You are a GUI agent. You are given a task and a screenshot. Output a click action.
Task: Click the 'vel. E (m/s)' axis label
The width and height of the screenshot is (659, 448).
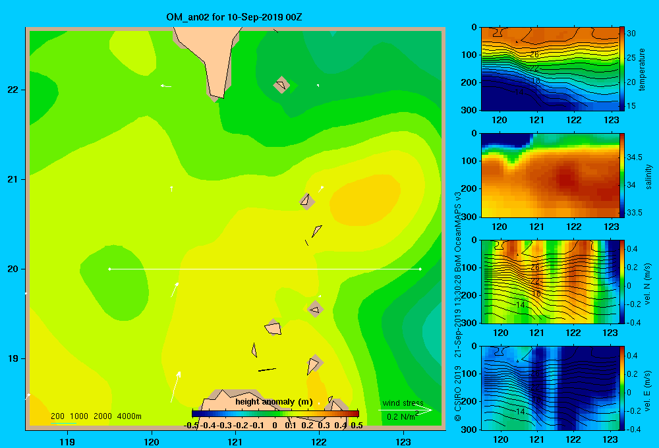(648, 391)
